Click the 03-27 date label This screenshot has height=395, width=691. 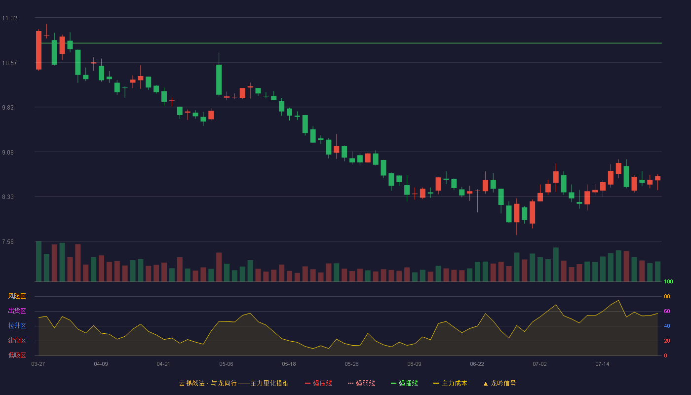pyautogui.click(x=38, y=364)
